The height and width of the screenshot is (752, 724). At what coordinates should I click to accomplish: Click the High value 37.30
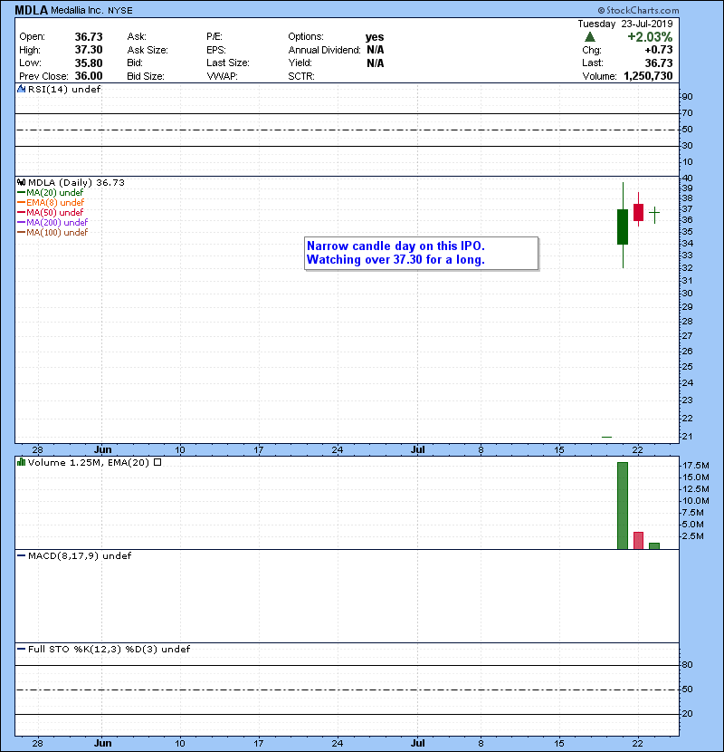89,50
